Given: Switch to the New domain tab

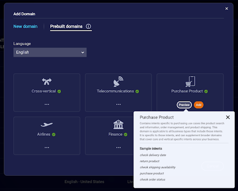Looking at the screenshot, I should tap(26, 26).
